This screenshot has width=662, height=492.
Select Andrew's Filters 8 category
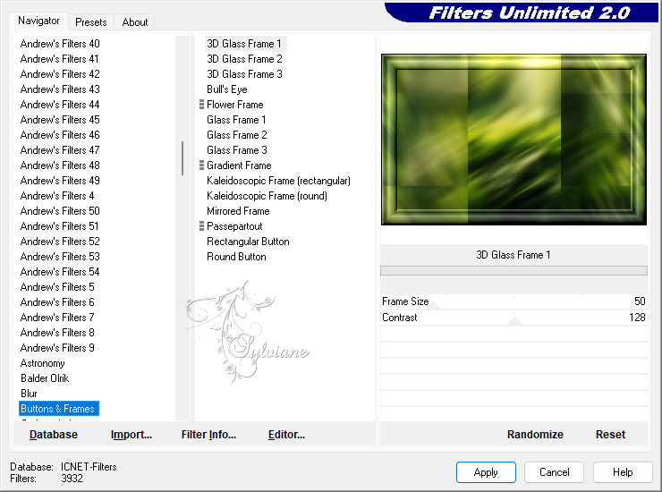57,333
